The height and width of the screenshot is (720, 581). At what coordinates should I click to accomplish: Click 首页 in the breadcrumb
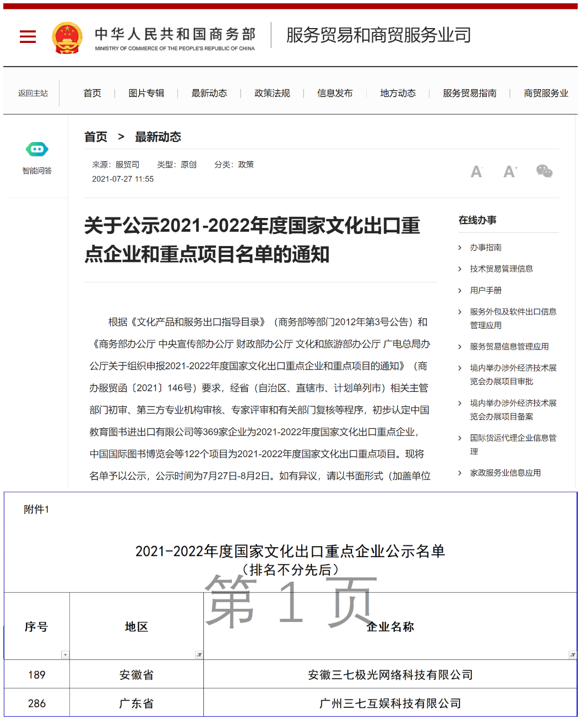pyautogui.click(x=96, y=137)
